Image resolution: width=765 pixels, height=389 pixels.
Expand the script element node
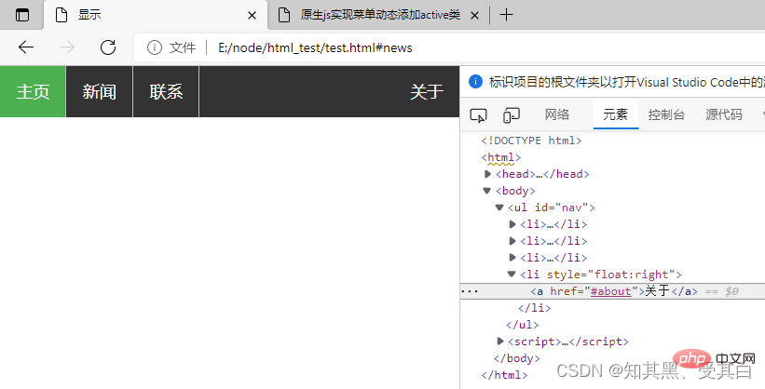tap(500, 342)
